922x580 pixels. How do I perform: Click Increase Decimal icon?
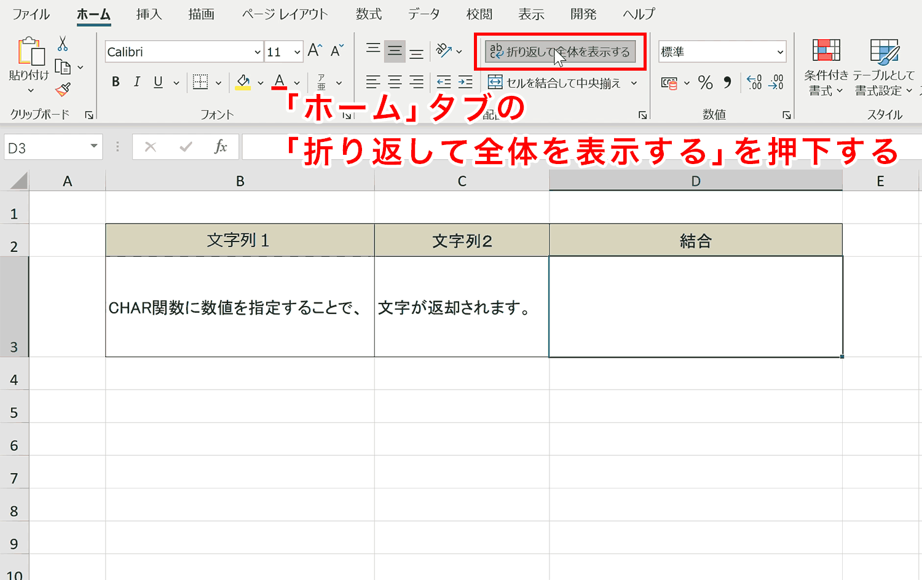click(754, 82)
